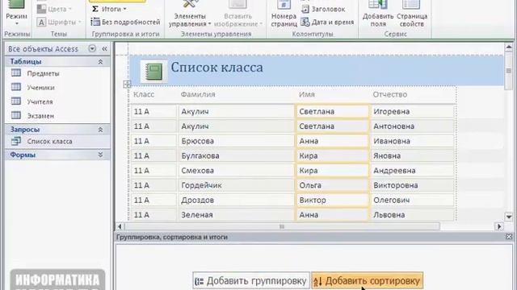
Task: Collapse the navigation pane with double chevron
Action: coord(104,49)
